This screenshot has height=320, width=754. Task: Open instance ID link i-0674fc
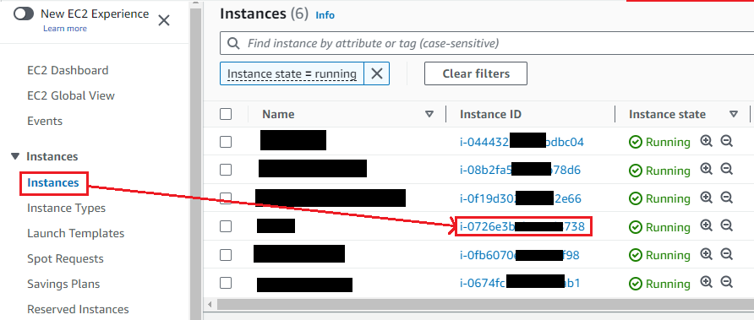pyautogui.click(x=521, y=284)
